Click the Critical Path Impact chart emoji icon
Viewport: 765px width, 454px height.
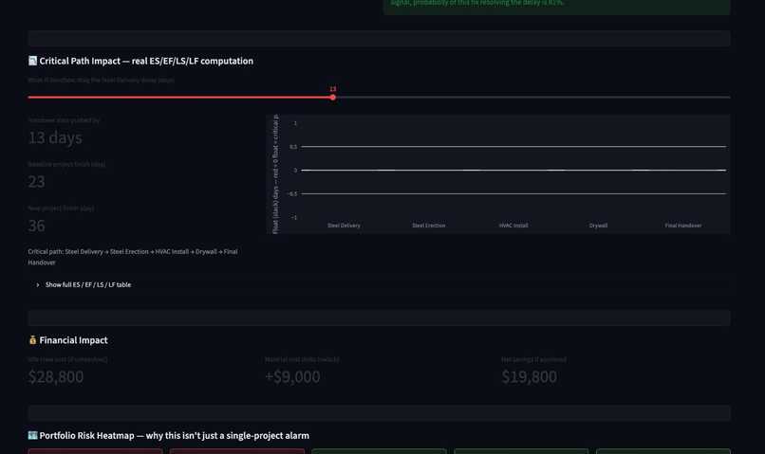[x=32, y=61]
